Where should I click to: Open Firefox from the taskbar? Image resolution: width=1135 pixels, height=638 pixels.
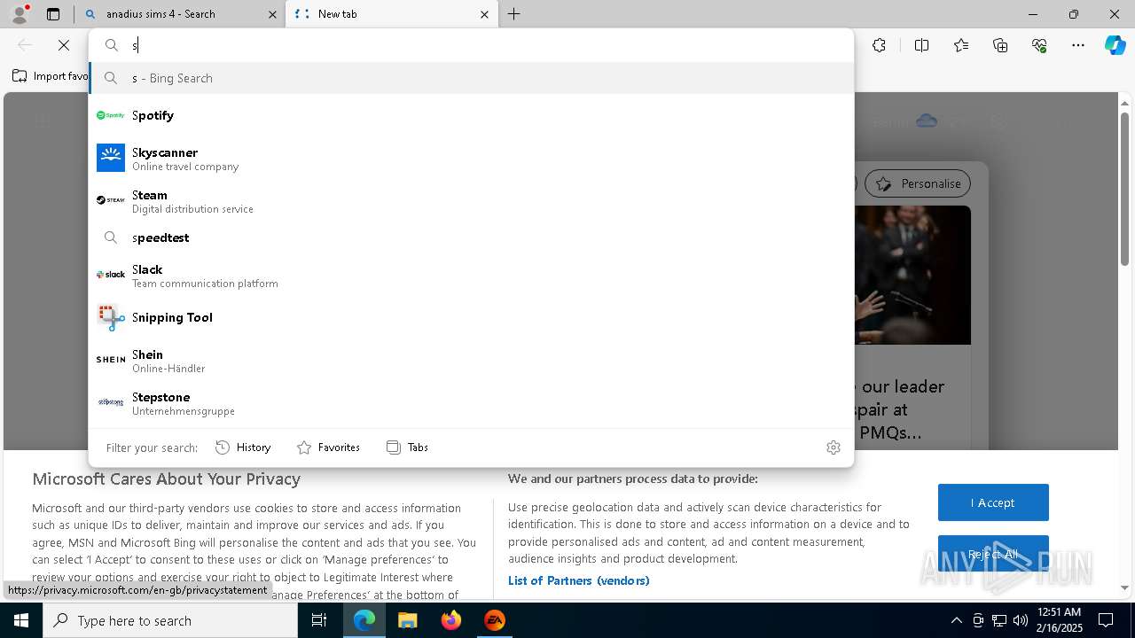coord(450,620)
